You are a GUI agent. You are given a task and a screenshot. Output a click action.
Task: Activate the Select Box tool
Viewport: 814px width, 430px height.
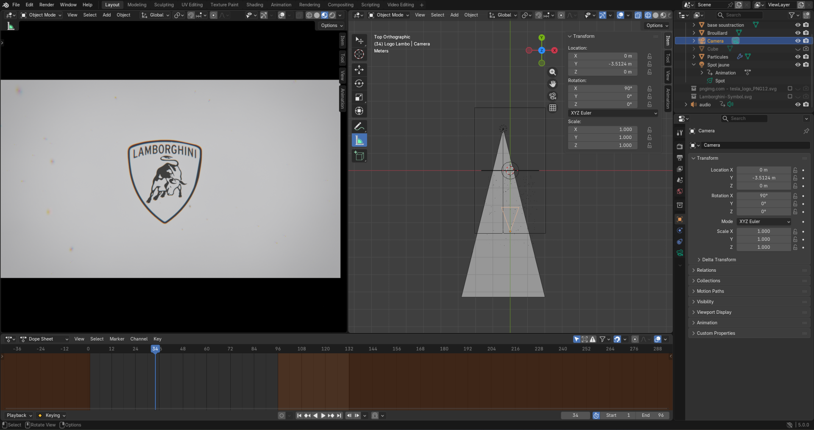(359, 40)
